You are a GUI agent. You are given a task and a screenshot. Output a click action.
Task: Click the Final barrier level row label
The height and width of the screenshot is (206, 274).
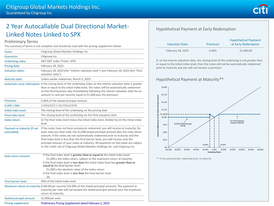click(x=16, y=181)
